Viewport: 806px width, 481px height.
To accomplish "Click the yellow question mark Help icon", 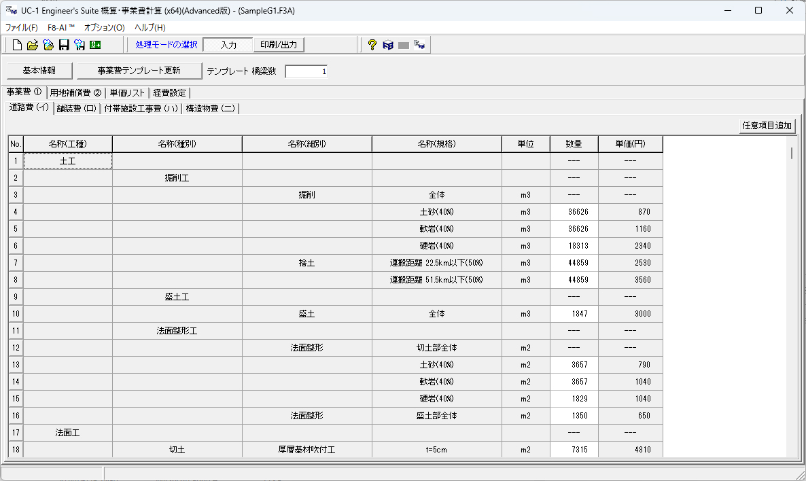I will click(x=372, y=45).
